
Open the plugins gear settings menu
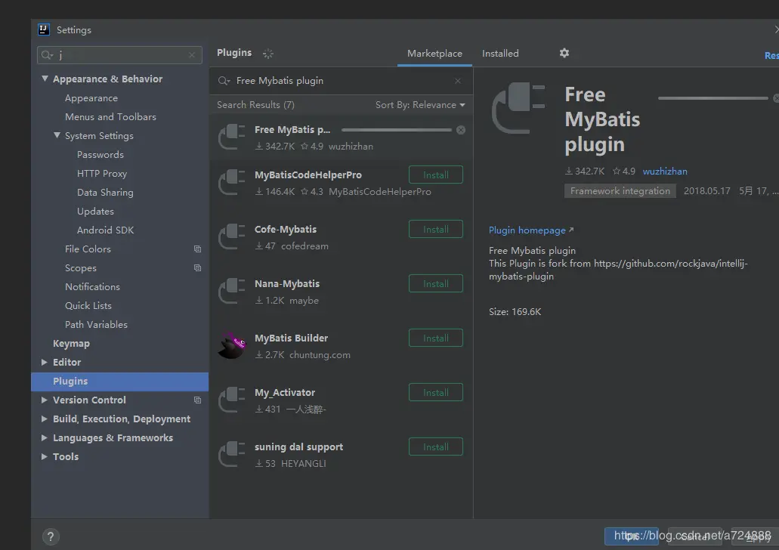[x=564, y=53]
